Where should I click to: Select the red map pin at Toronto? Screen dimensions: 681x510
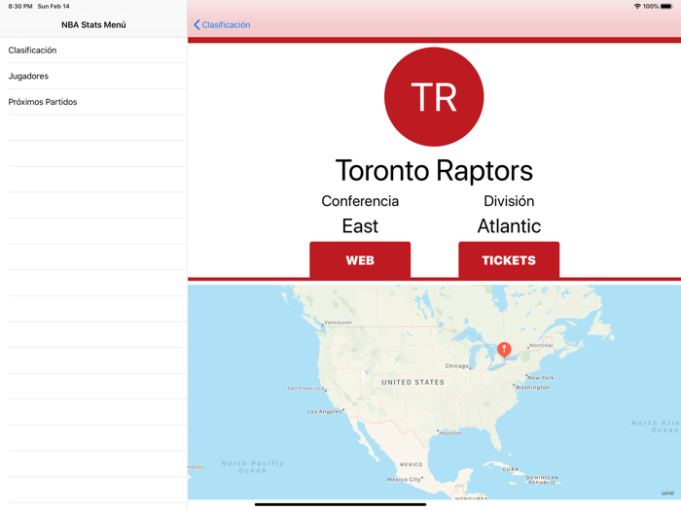pos(504,349)
